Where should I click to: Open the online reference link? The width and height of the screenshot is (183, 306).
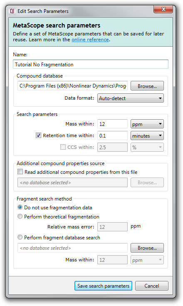[90, 40]
